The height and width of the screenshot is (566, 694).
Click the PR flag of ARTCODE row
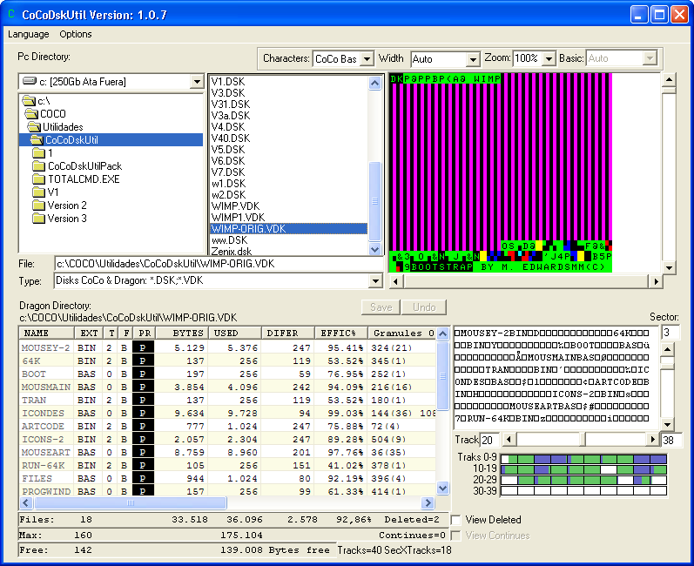click(143, 426)
